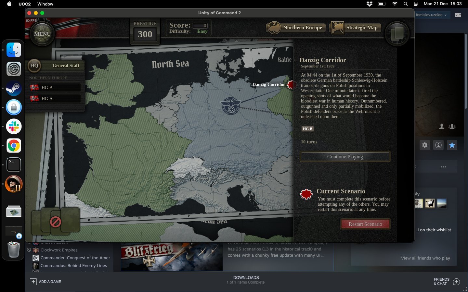
Task: Open Spotlight search in the menu bar
Action: point(405,4)
